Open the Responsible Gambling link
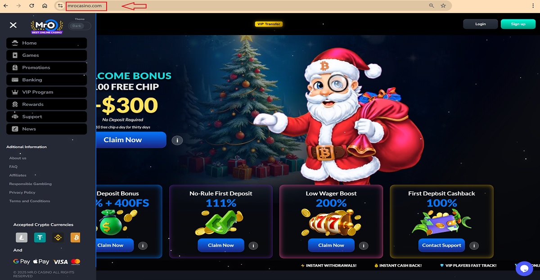 [31, 184]
